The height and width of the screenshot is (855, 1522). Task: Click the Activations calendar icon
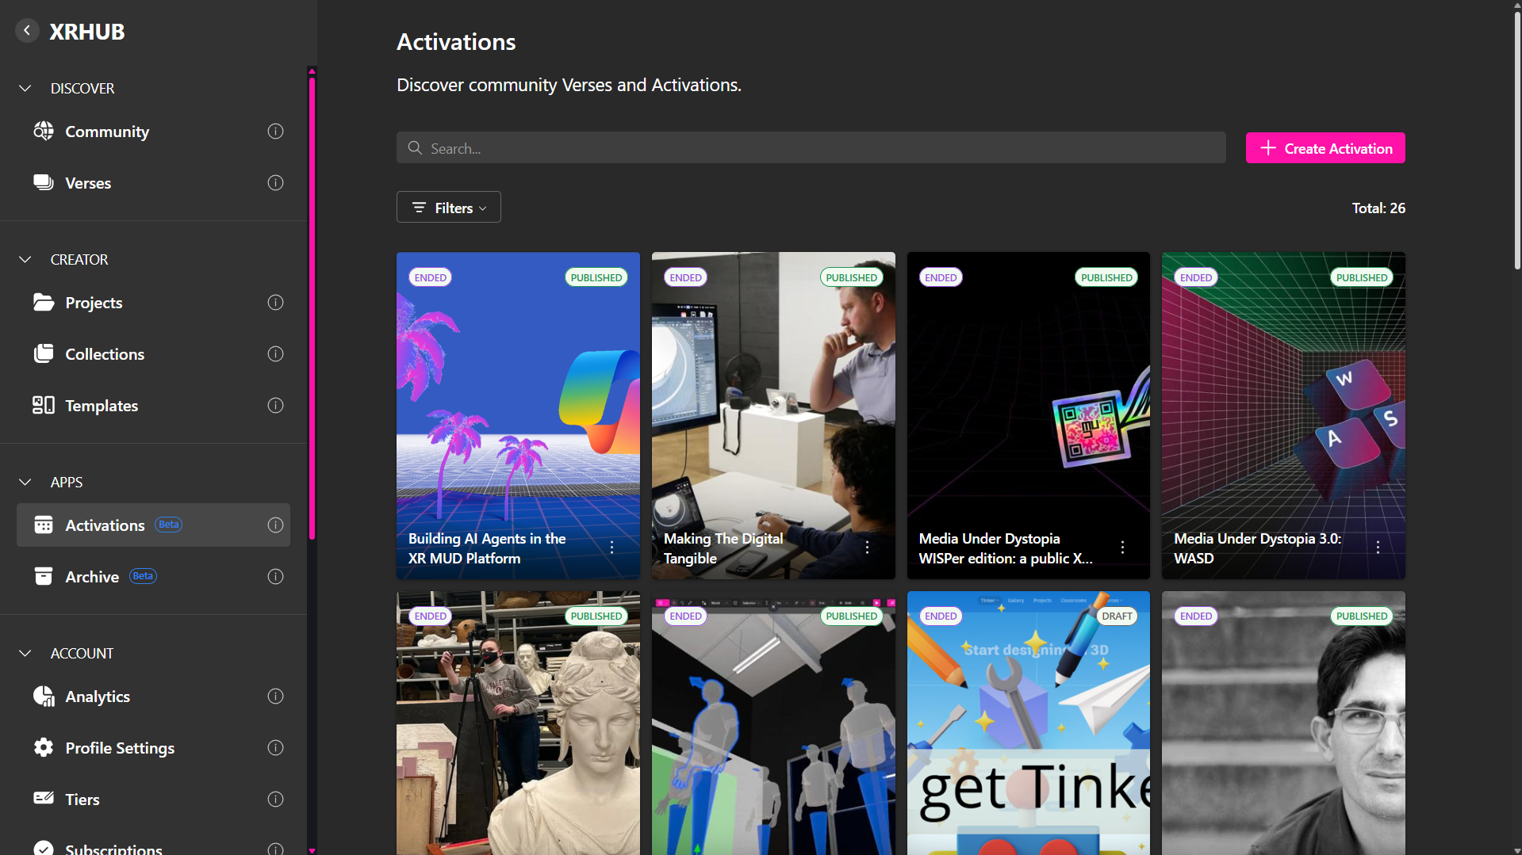pos(44,525)
